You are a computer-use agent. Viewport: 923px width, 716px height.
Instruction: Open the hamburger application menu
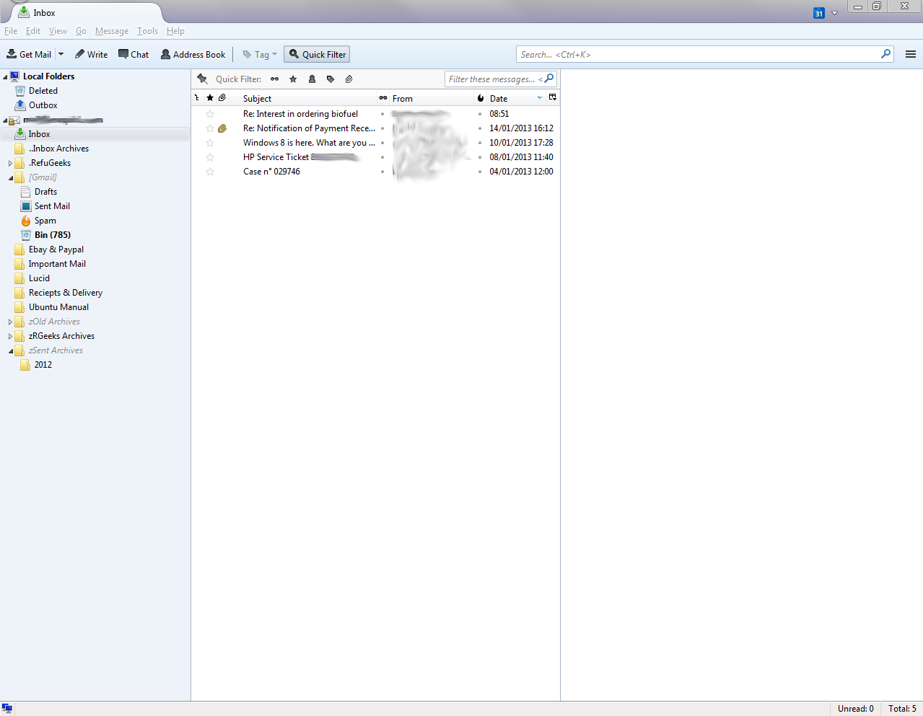910,54
